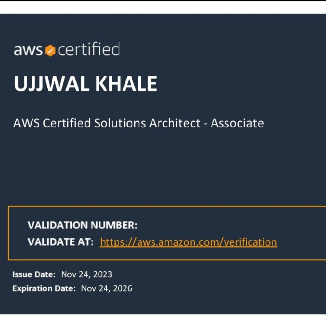Screen dimensions: 326x326
Task: Click the orange hexagon checkmark badge icon
Action: (x=50, y=50)
